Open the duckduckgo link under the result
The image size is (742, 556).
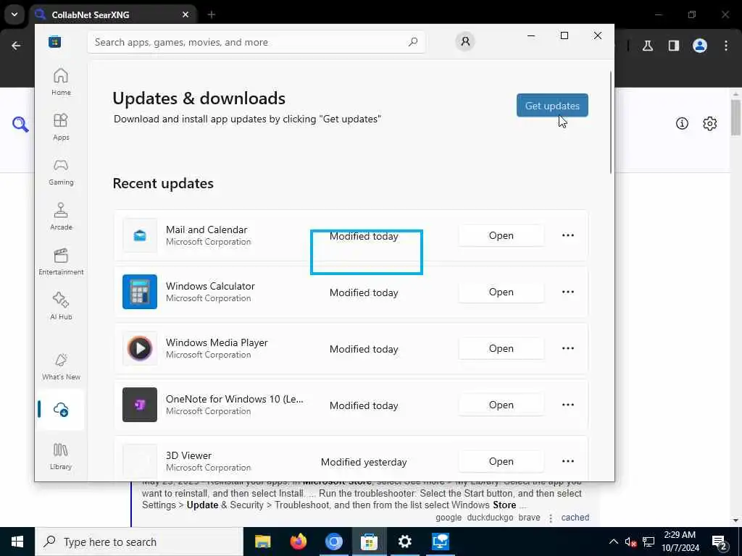point(490,517)
